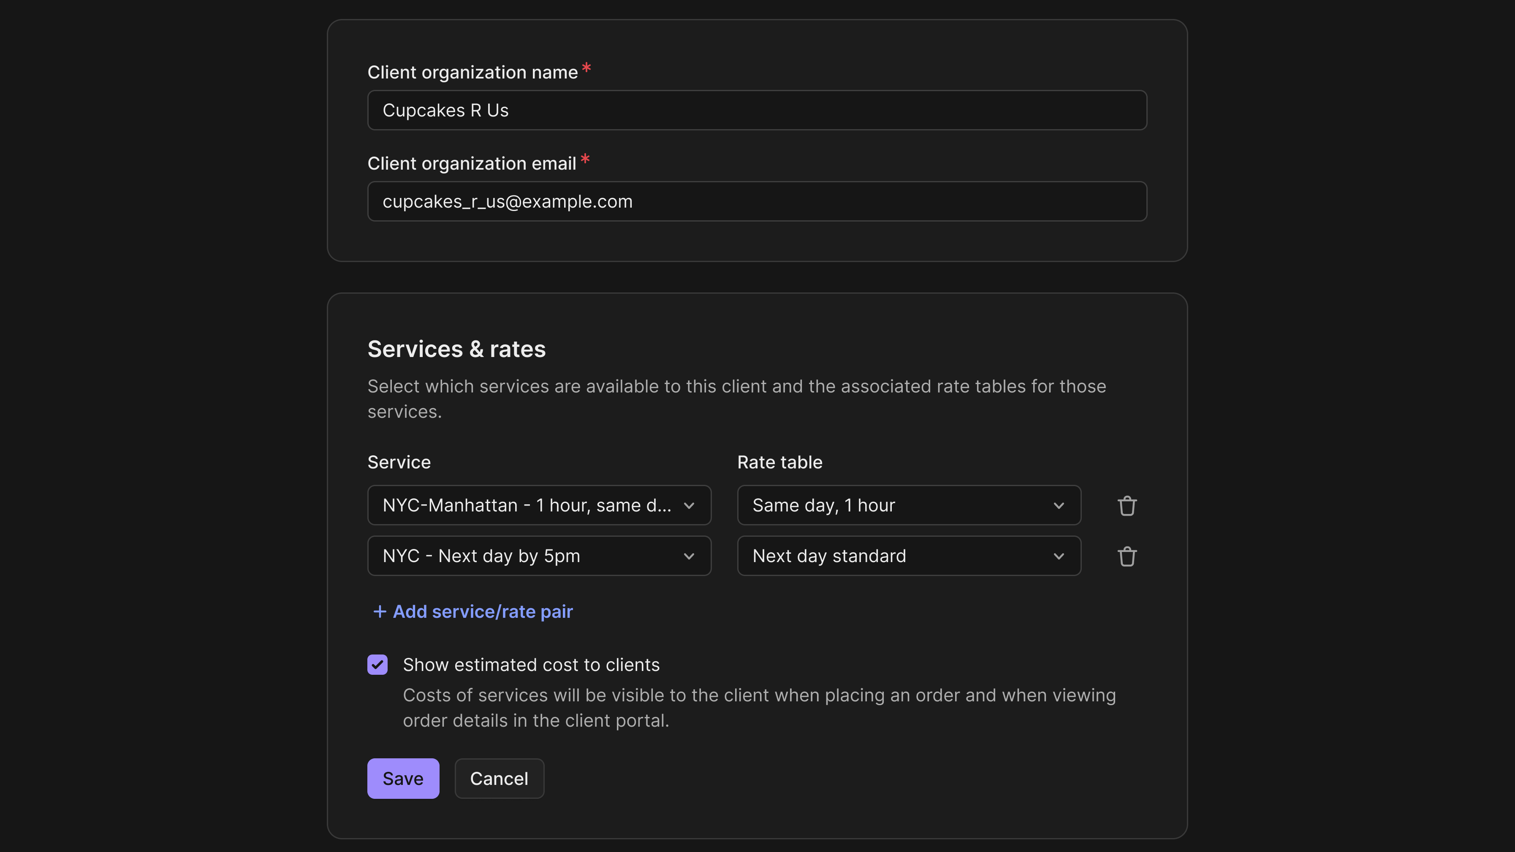The image size is (1515, 852).
Task: Click the purple checkmark icon in the checkbox
Action: point(377,665)
